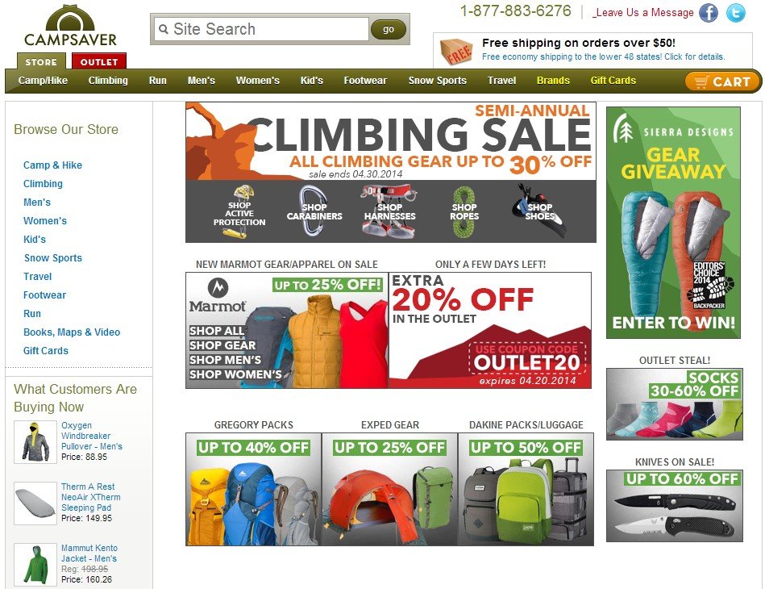Shop Harnesses icon in climbing banner
The width and height of the screenshot is (765, 589).
click(389, 211)
